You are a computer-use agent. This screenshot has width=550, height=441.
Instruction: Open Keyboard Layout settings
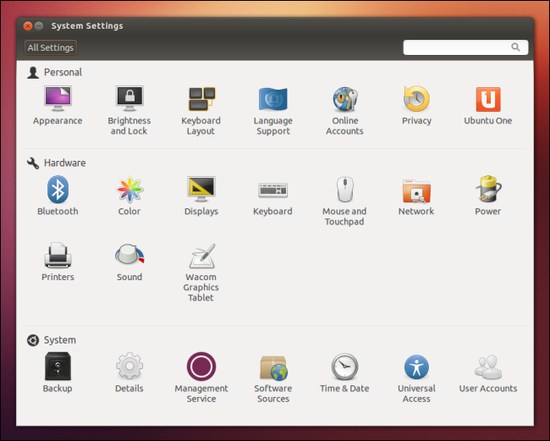(x=201, y=110)
